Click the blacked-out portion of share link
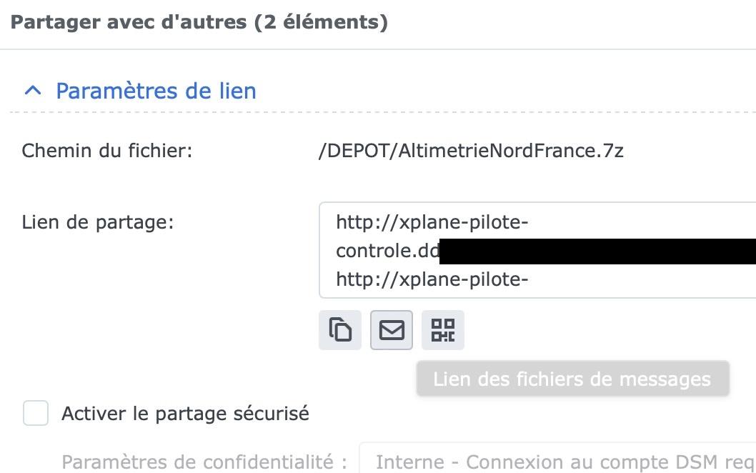Screen dimensions: 756x473 [x=597, y=252]
